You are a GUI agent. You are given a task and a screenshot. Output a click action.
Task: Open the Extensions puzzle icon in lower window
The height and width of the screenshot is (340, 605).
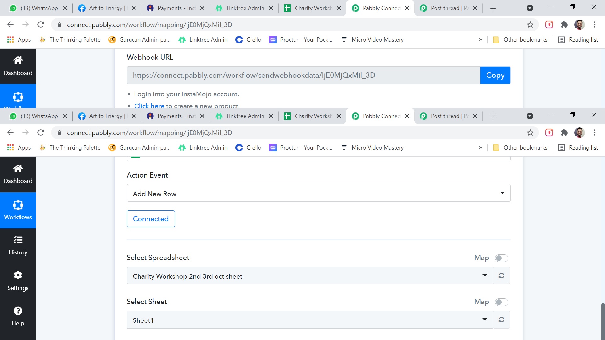tap(564, 133)
